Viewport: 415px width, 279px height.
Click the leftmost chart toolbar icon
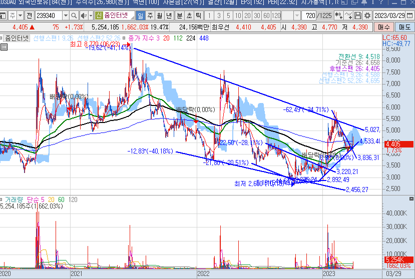pyautogui.click(x=3, y=15)
